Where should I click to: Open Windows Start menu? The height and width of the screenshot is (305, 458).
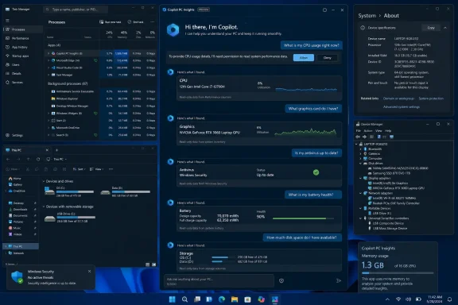point(172,299)
